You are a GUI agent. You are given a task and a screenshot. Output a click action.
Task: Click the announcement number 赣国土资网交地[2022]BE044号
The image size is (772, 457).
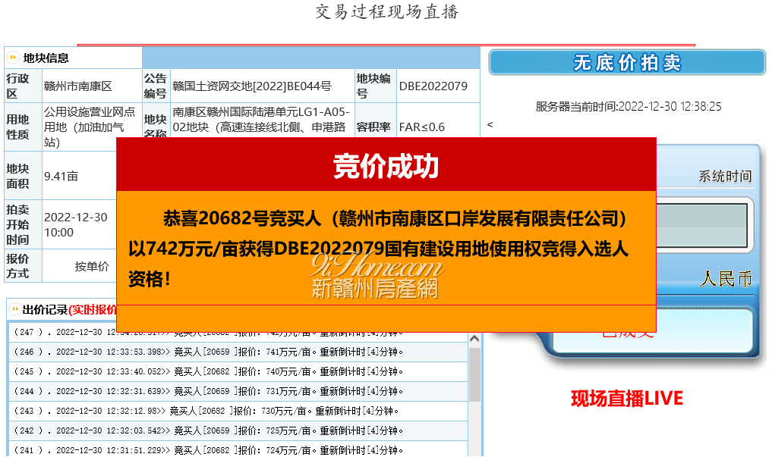click(x=251, y=86)
